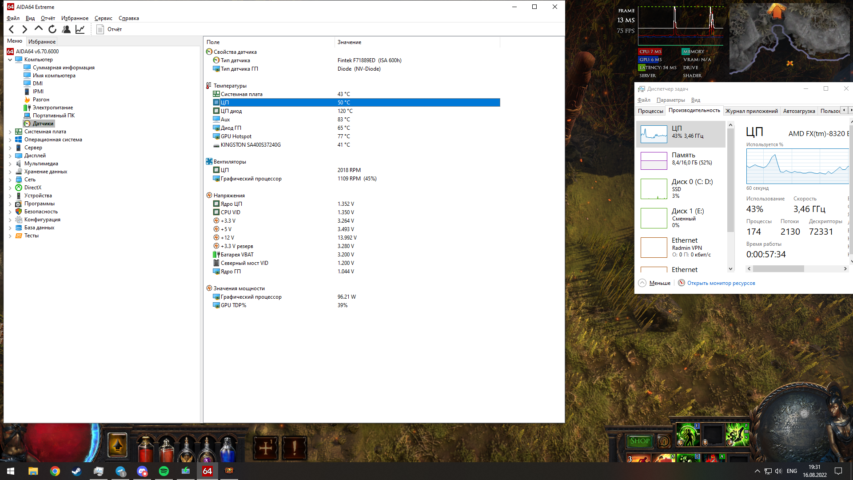Open Google Chrome from the taskbar
This screenshot has height=480, width=853.
click(x=55, y=471)
